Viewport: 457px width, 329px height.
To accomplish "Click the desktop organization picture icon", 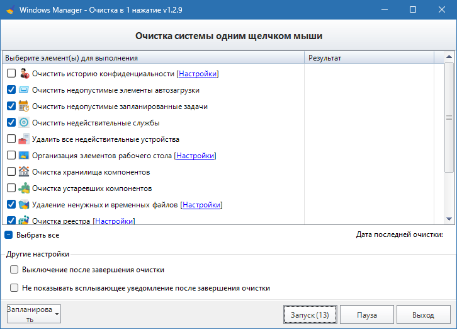I will [x=24, y=155].
